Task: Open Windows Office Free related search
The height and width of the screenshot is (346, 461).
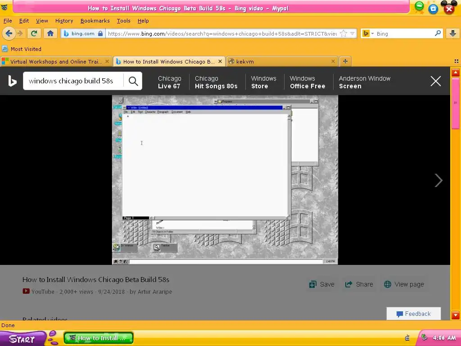Action: coord(307,82)
